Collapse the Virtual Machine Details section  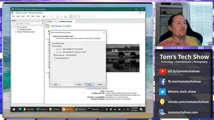(86, 89)
